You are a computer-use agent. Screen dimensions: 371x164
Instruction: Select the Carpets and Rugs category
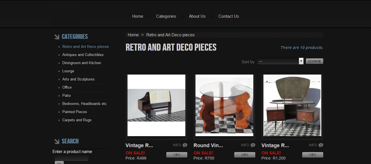77,120
